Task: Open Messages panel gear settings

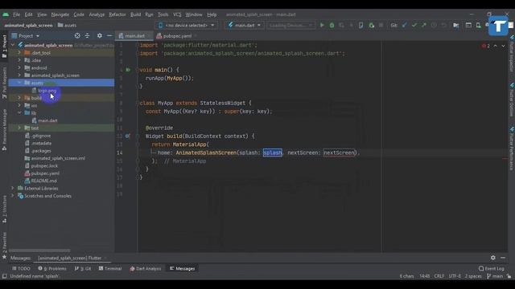Action: point(493,258)
